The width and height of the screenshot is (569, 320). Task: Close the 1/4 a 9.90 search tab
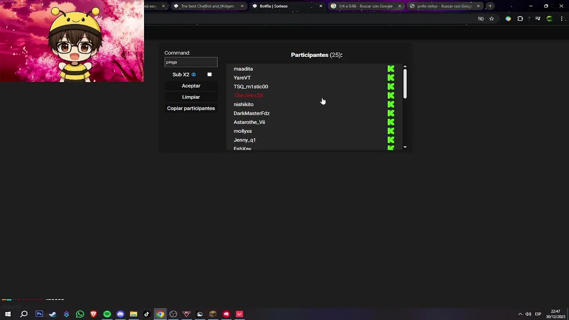pos(399,6)
